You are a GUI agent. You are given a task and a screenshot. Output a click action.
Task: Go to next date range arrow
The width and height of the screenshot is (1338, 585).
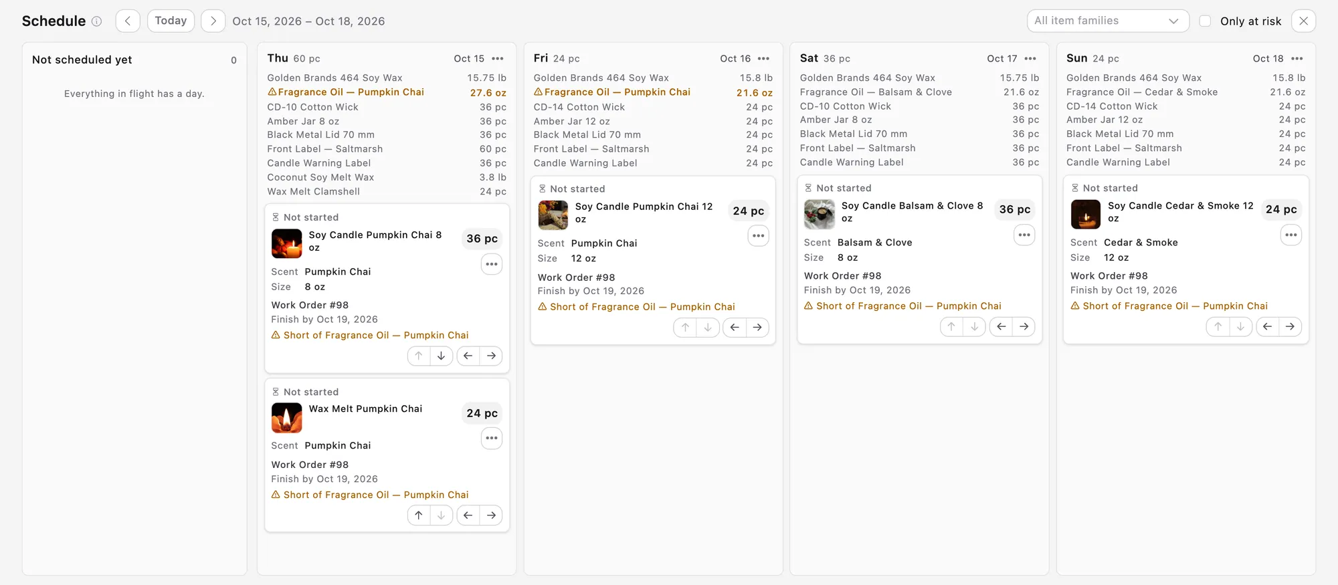click(213, 21)
